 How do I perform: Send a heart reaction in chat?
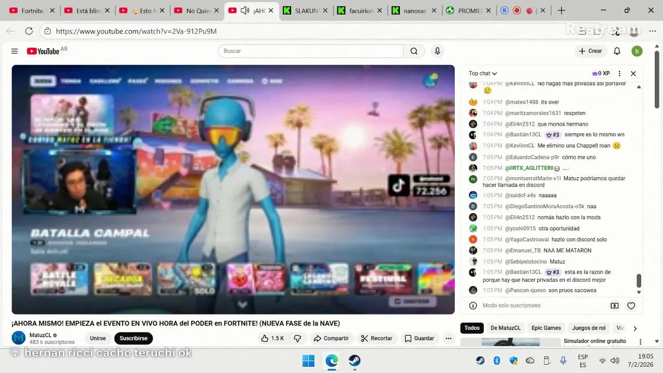click(631, 306)
